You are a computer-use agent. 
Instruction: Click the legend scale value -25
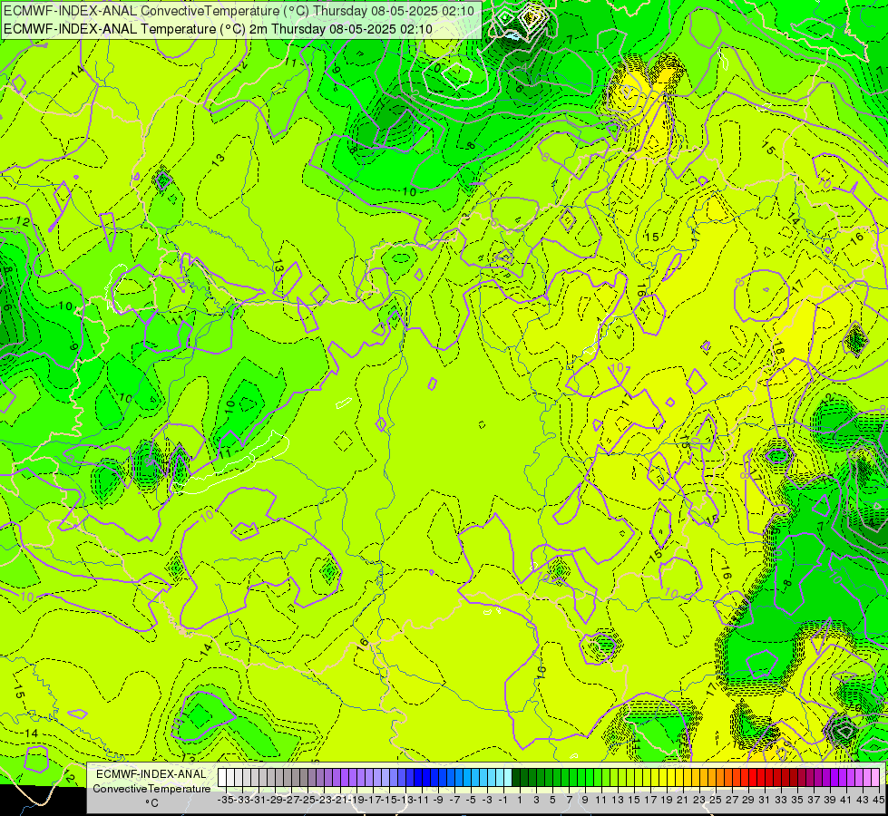308,801
